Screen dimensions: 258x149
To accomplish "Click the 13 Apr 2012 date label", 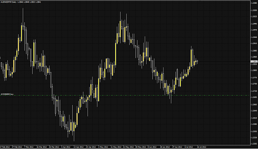I will tap(78, 147).
